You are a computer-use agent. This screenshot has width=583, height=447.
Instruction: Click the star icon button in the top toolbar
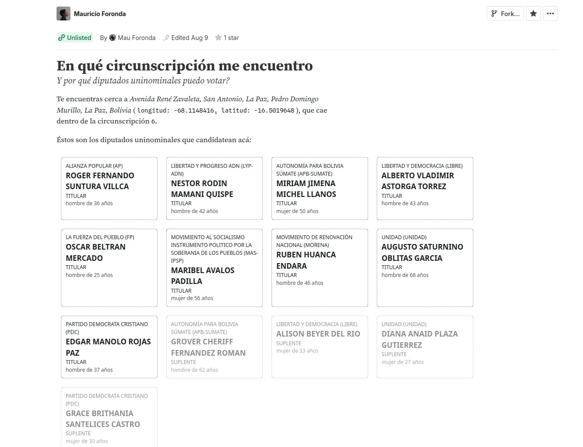533,13
